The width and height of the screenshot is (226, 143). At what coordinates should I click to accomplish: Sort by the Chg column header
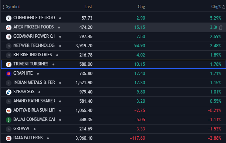[x=141, y=7]
